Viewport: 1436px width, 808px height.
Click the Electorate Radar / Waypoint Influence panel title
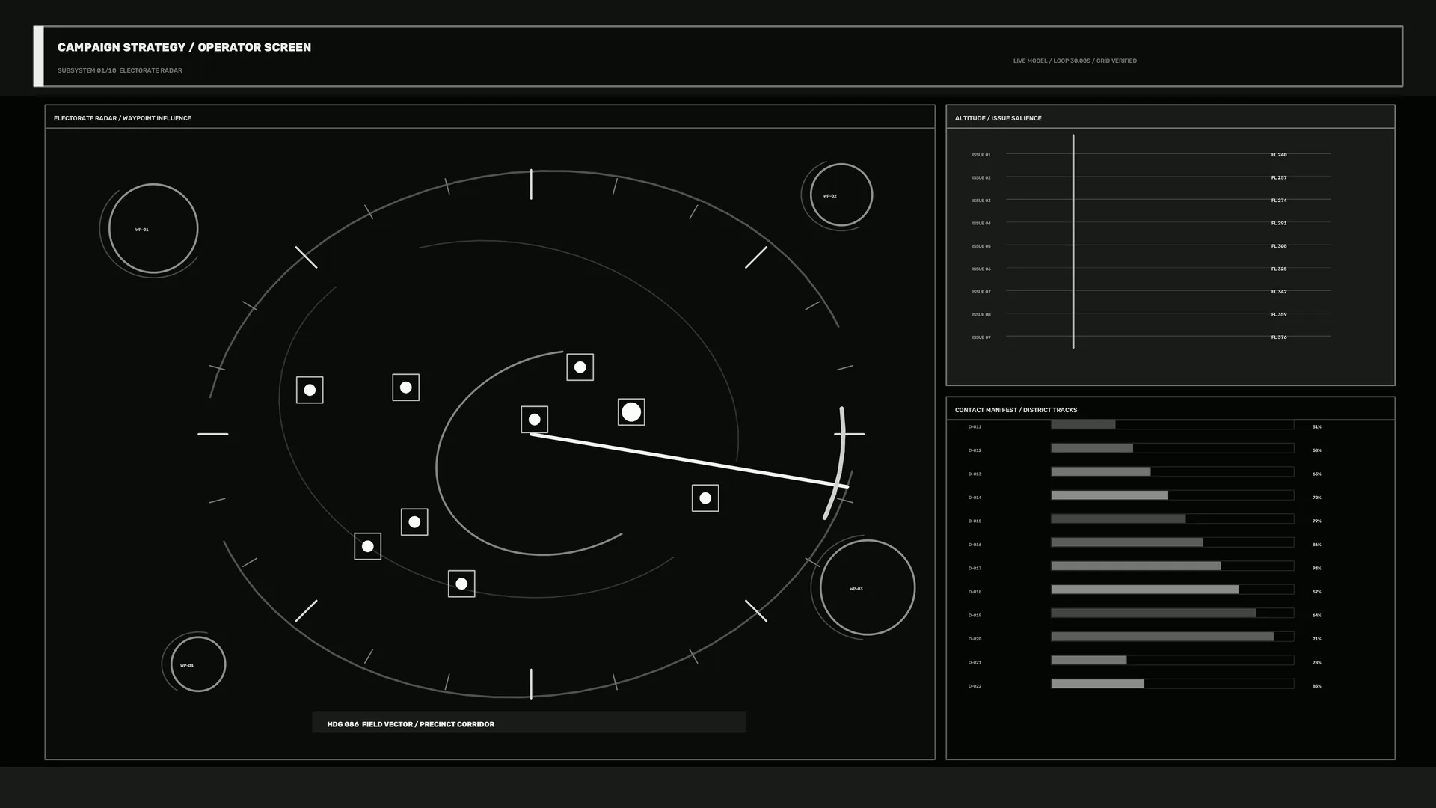(123, 118)
